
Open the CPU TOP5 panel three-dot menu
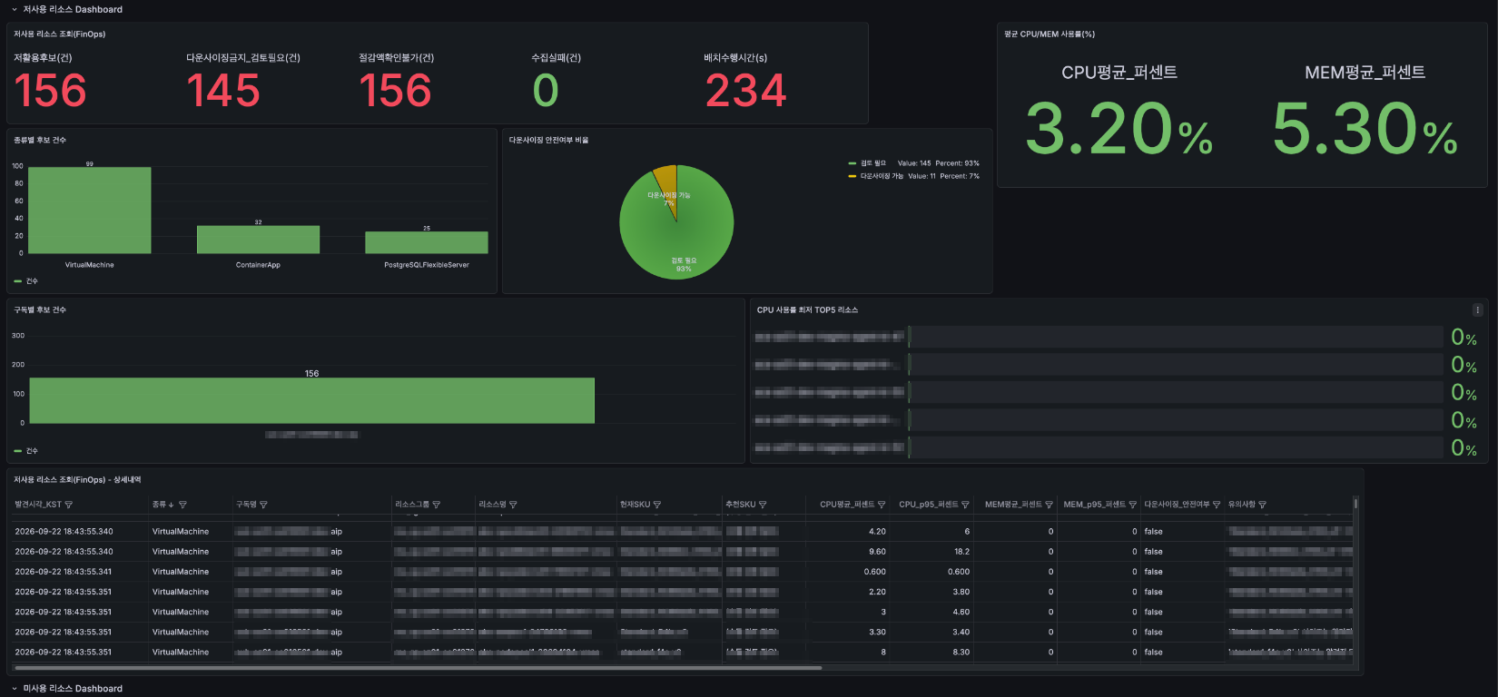click(1477, 309)
